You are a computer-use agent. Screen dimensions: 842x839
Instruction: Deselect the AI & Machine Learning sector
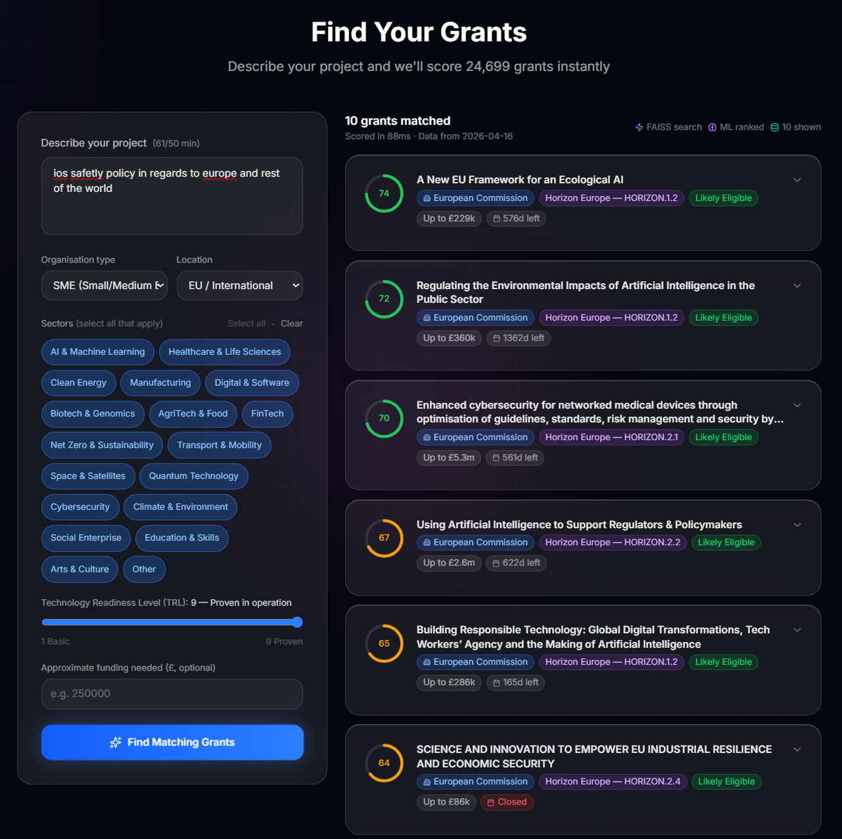point(97,352)
